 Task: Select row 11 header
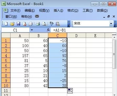[x=6, y=90]
